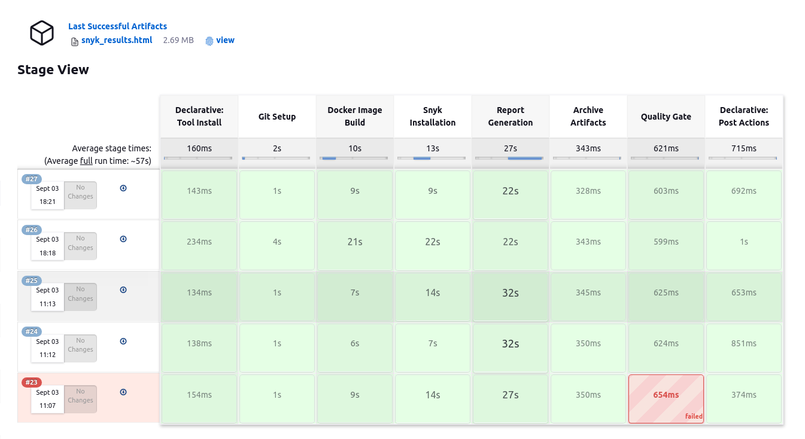805x439 pixels.
Task: Open the artifact fingerprint view link
Action: (x=225, y=40)
